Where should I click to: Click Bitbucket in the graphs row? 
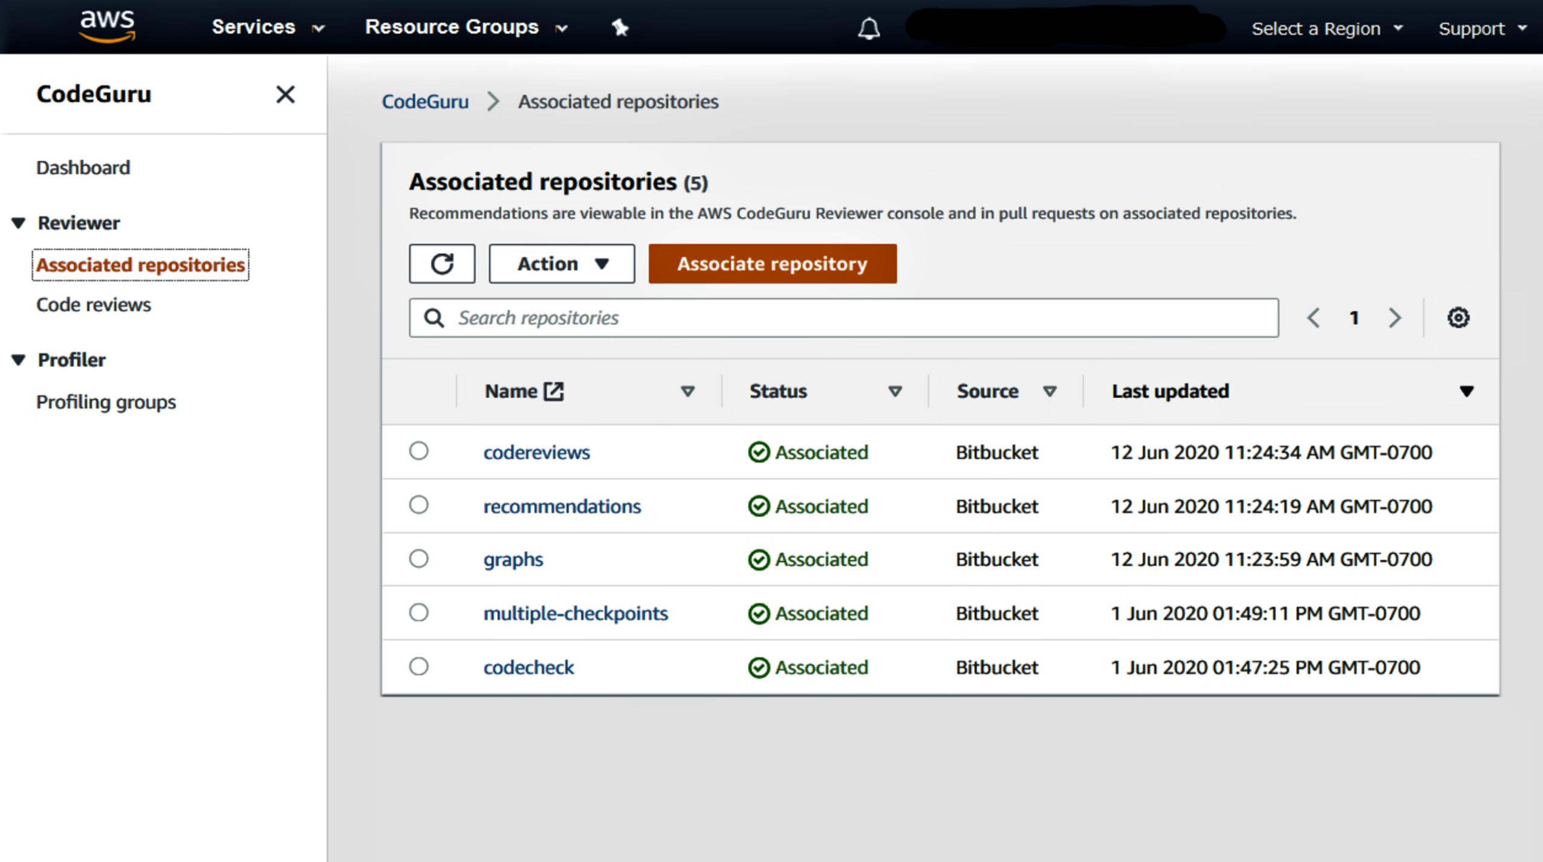[x=996, y=560]
